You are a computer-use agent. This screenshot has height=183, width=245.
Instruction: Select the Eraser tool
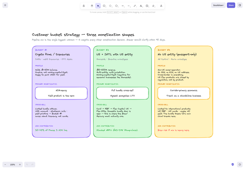click(x=153, y=6)
